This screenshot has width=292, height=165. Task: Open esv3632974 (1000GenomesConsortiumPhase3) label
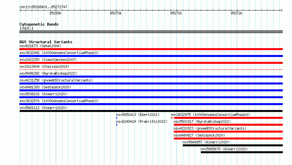(x=59, y=101)
